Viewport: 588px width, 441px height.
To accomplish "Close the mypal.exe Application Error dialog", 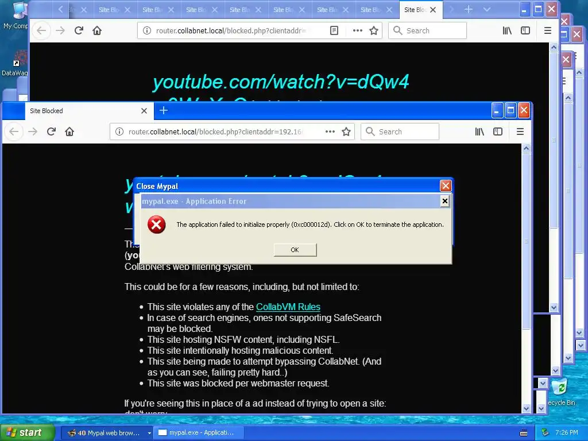I will [445, 202].
